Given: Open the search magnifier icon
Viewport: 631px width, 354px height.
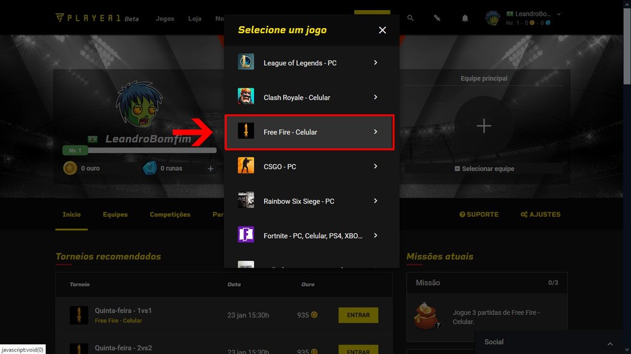Looking at the screenshot, I should [410, 18].
